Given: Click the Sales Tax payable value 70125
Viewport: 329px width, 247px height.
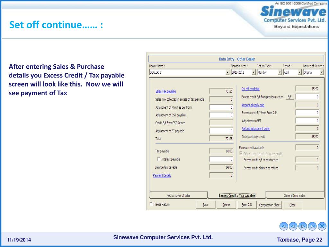Looking at the screenshot, I should pyautogui.click(x=221, y=91).
